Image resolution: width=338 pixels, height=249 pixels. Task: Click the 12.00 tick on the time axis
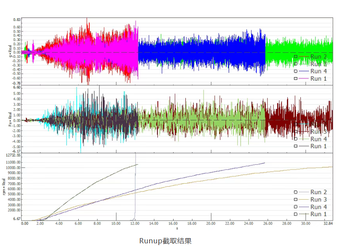tap(135, 223)
